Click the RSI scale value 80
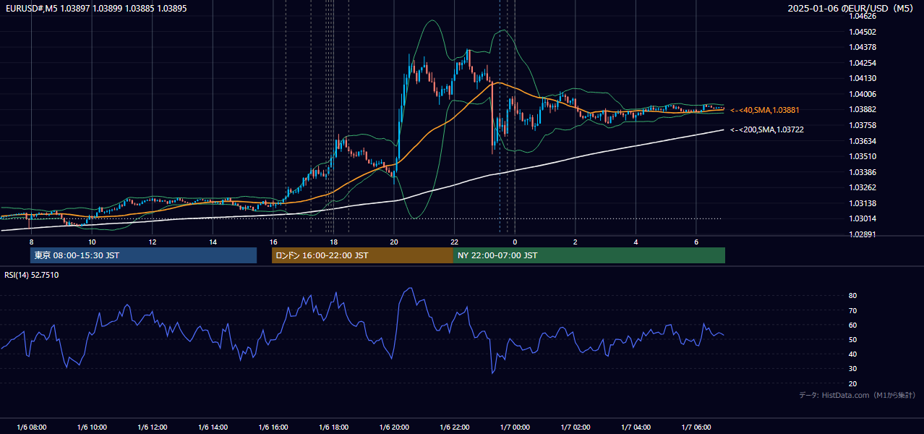This screenshot has height=434, width=924. [853, 296]
